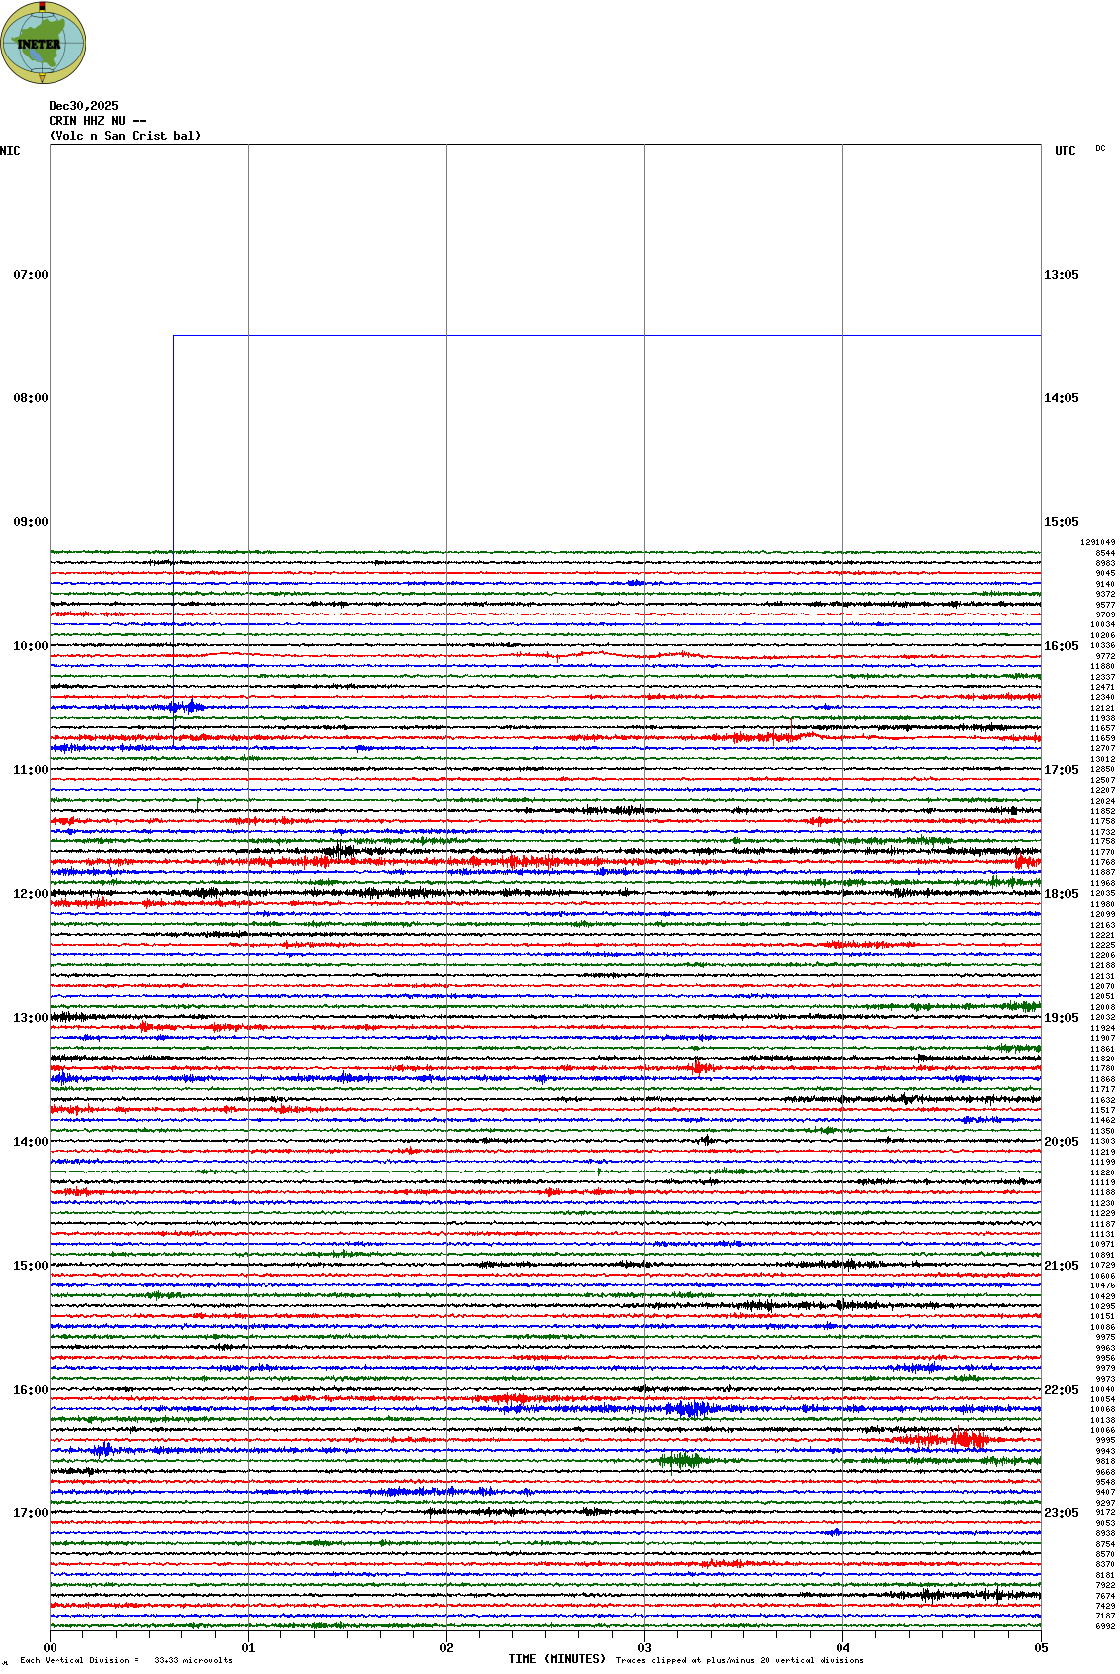Click the INETER logo emblem
The height and width of the screenshot is (1674, 1120).
click(x=43, y=43)
